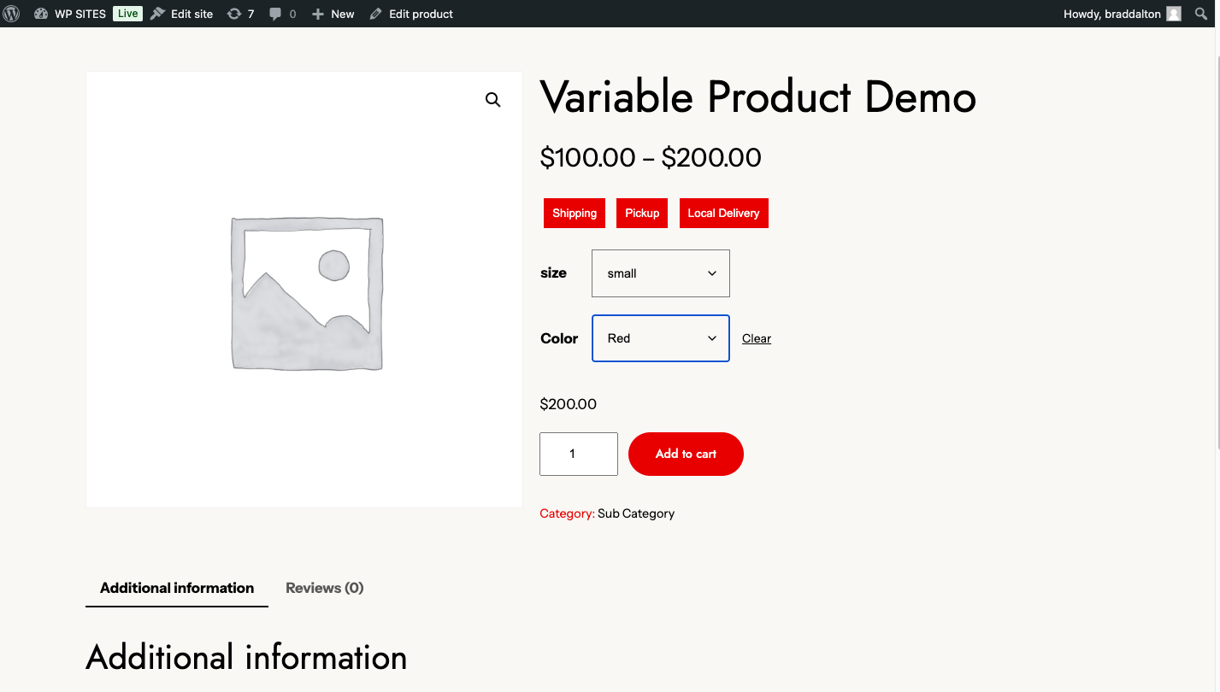Click the Live status badge
Image resolution: width=1220 pixels, height=692 pixels.
coord(127,14)
